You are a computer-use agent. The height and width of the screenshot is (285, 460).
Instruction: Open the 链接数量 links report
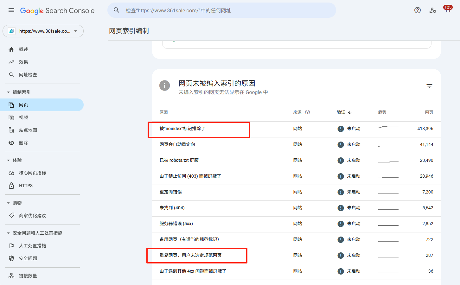pos(27,275)
